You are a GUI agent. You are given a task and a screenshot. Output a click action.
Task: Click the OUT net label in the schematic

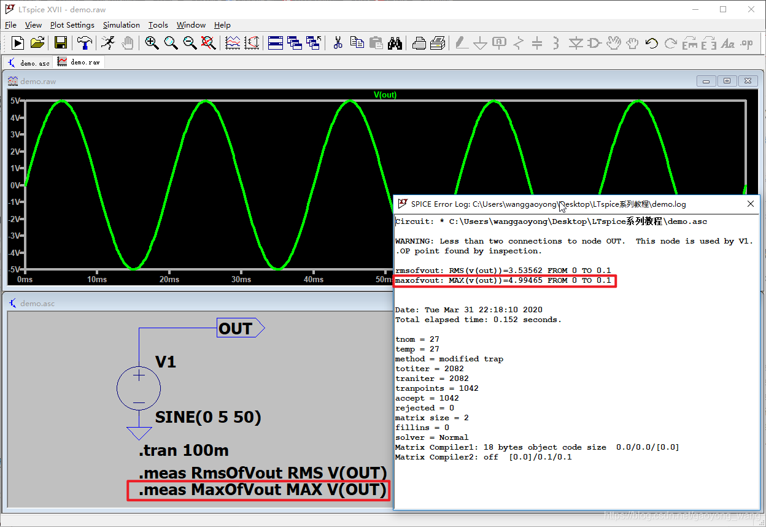(240, 328)
